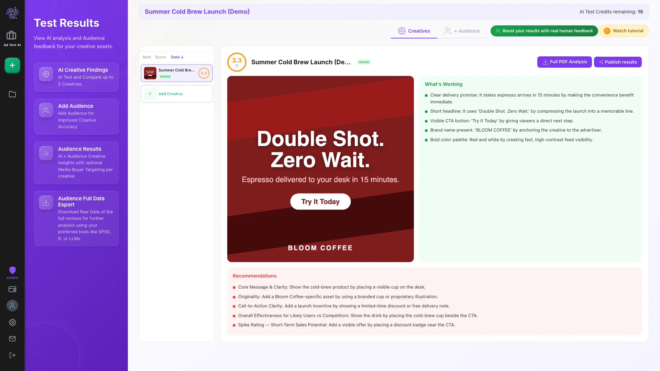Open the mail envelope icon
The image size is (660, 371).
pos(12,339)
